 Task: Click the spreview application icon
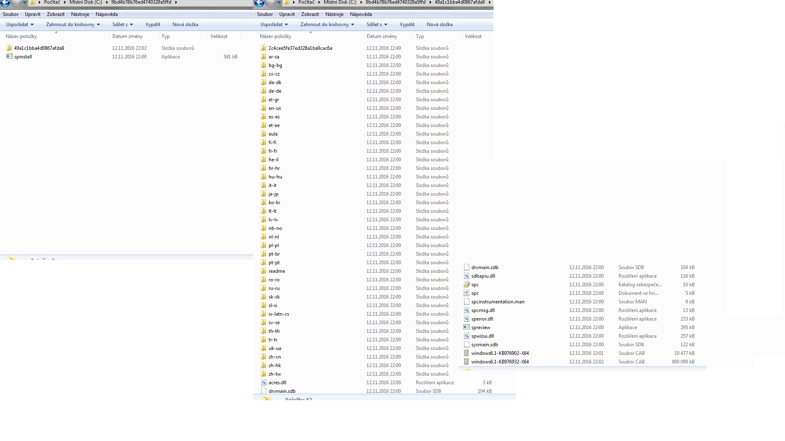(467, 327)
